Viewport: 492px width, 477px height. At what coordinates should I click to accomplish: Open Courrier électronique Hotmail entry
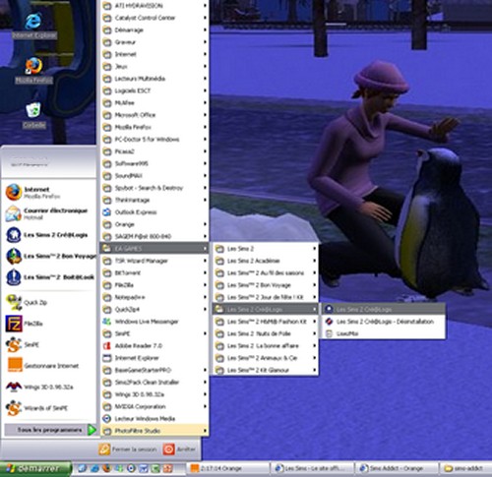pyautogui.click(x=49, y=213)
